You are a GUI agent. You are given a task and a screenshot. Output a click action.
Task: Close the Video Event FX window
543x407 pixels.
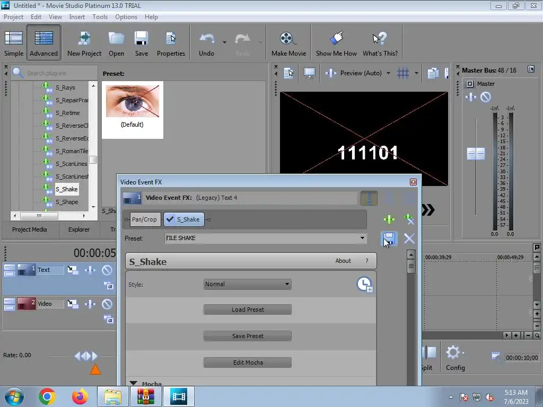413,182
